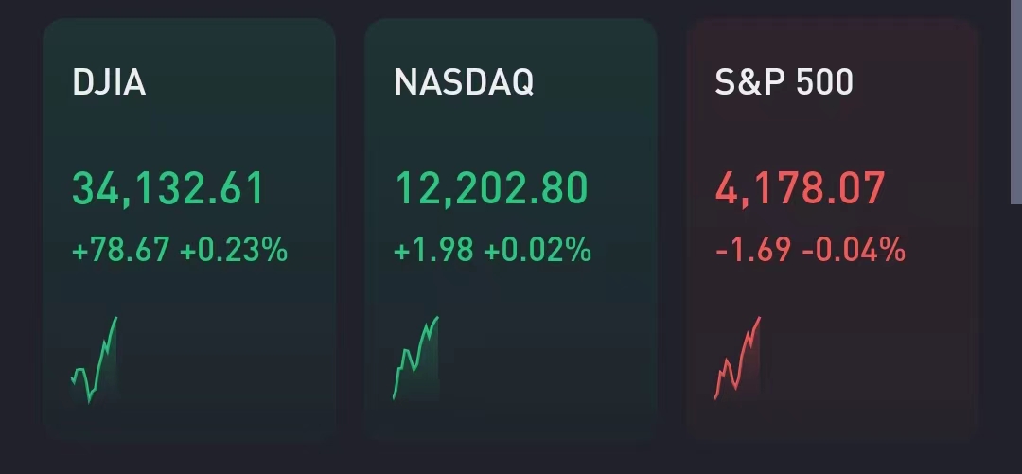Select the NASDAQ price 12,202.80
The width and height of the screenshot is (1022, 474).
(491, 188)
